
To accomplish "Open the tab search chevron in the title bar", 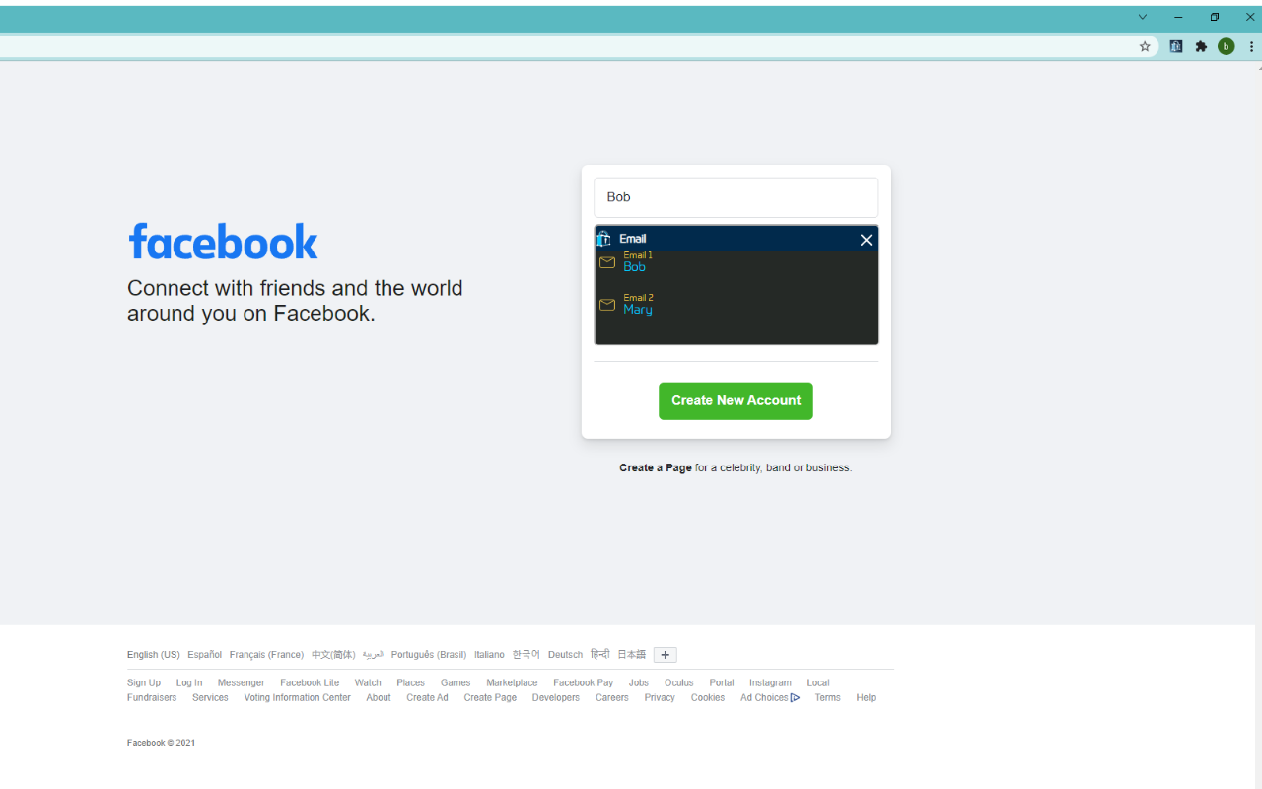I will coord(1142,17).
